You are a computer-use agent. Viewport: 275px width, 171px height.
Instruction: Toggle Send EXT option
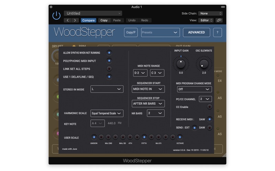(x=194, y=128)
